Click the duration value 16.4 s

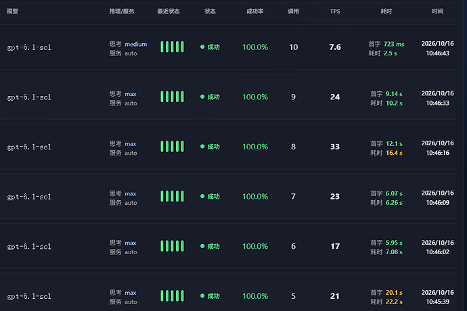pos(394,153)
